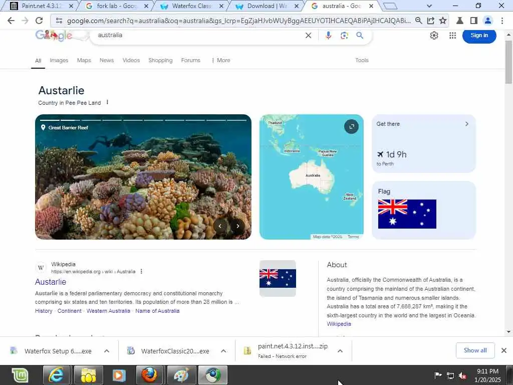Click the browser address bar URL

(239, 21)
